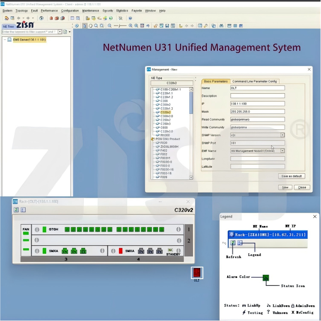Click the zoom slider in topology toolbar
The width and height of the screenshot is (321, 321).
tap(119, 26)
